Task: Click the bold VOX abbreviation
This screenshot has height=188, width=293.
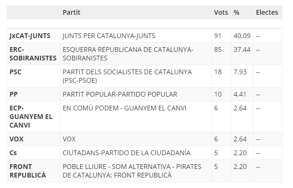Action: (x=17, y=139)
